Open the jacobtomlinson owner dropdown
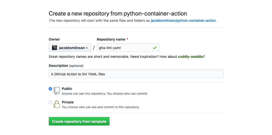The width and height of the screenshot is (272, 135). 70,48
